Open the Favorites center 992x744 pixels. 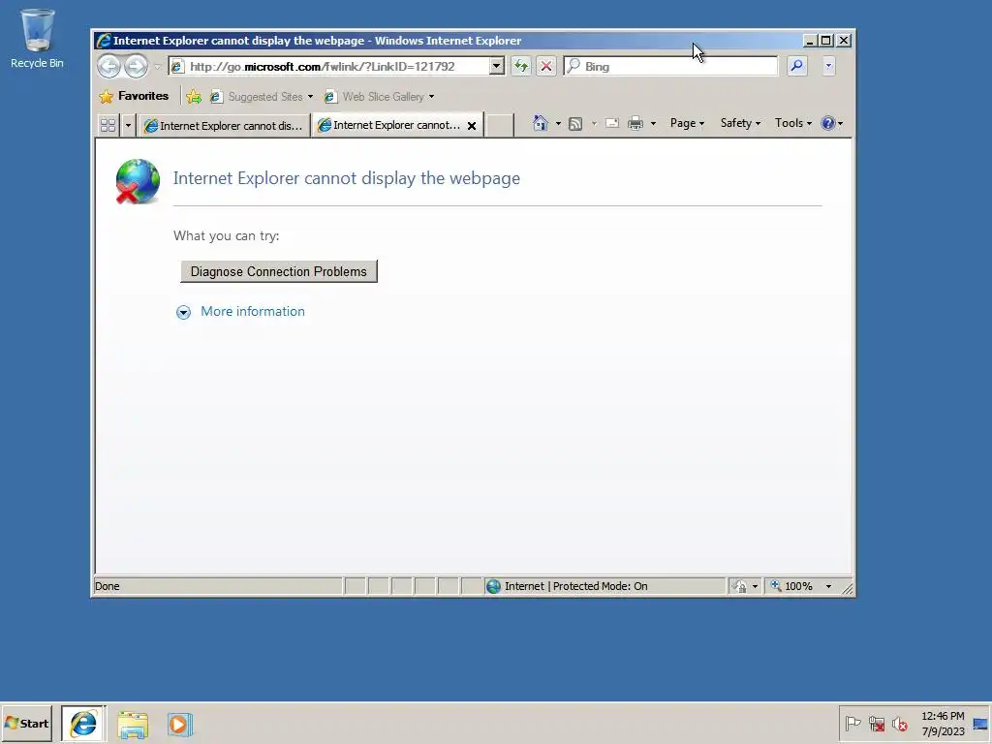pyautogui.click(x=134, y=96)
